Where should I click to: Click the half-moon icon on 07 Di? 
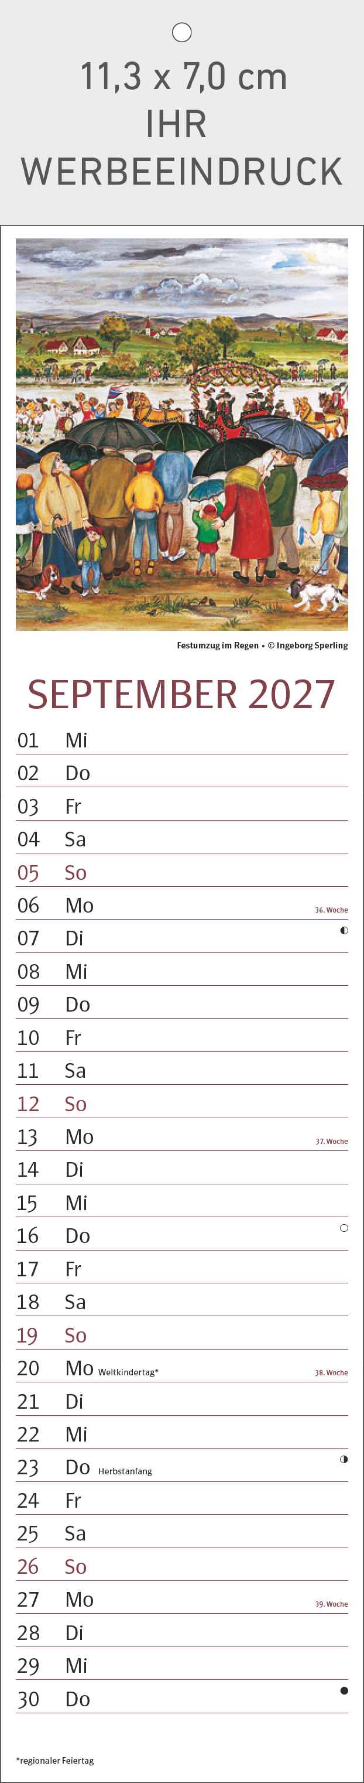point(344,930)
